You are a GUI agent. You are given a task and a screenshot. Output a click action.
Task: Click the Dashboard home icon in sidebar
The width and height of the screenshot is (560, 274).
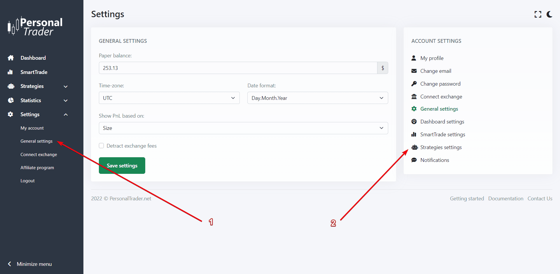11,58
